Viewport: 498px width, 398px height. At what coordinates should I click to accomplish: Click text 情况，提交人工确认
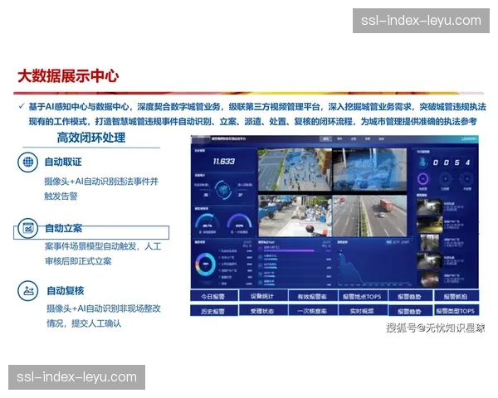click(84, 323)
